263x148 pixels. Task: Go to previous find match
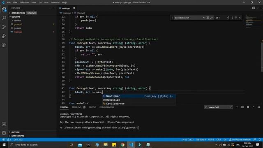[228, 18]
